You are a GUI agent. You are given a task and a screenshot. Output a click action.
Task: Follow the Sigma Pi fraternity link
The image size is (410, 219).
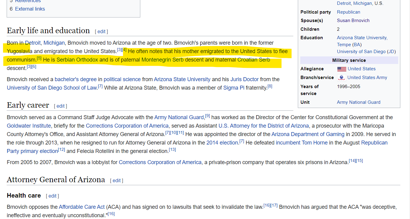click(234, 88)
